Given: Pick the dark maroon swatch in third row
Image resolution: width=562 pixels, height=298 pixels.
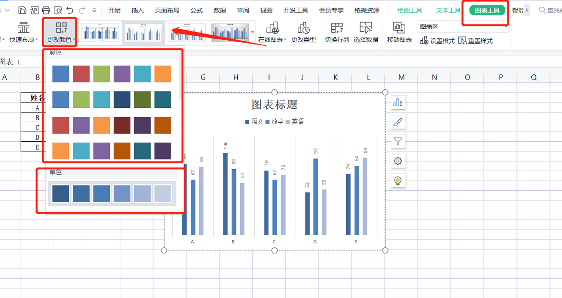Looking at the screenshot, I should (x=122, y=126).
